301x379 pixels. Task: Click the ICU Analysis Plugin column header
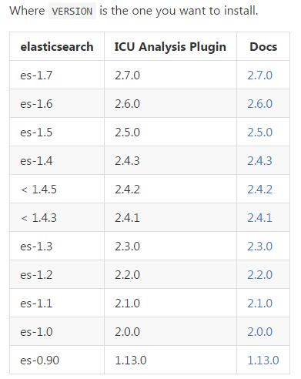(x=170, y=46)
